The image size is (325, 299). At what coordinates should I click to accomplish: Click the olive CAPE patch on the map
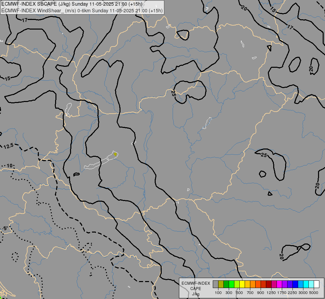(115, 154)
